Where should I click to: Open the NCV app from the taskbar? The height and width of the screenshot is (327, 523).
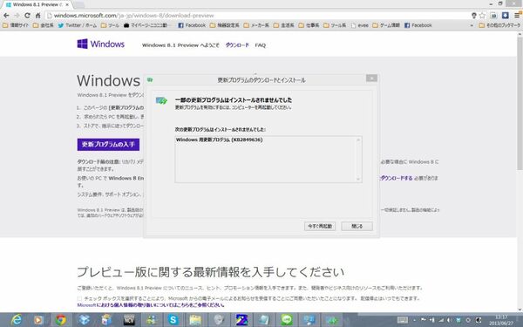[129, 320]
